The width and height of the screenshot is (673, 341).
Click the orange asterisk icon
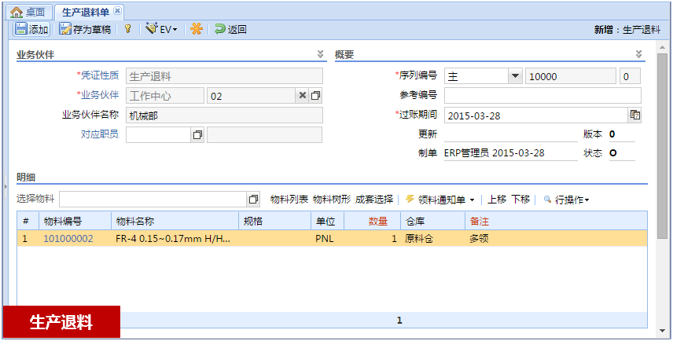point(196,29)
